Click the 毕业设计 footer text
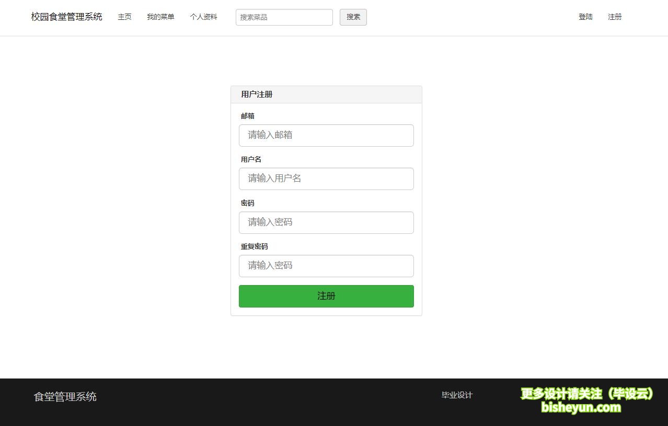Image resolution: width=668 pixels, height=426 pixels. [x=456, y=395]
